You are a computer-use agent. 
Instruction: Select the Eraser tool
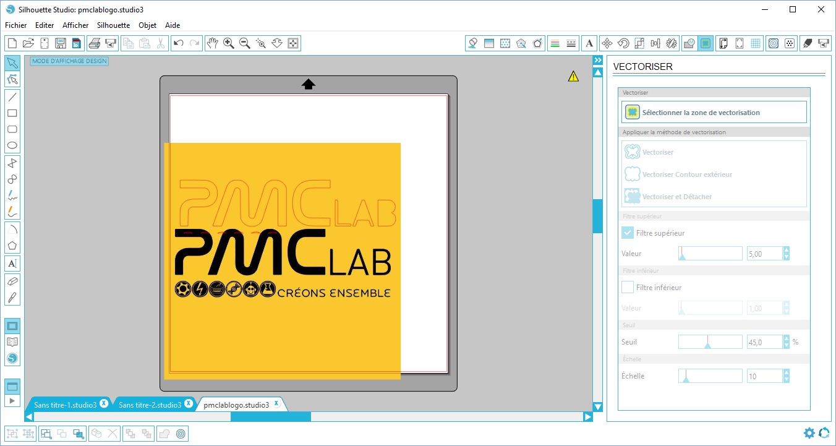click(12, 281)
